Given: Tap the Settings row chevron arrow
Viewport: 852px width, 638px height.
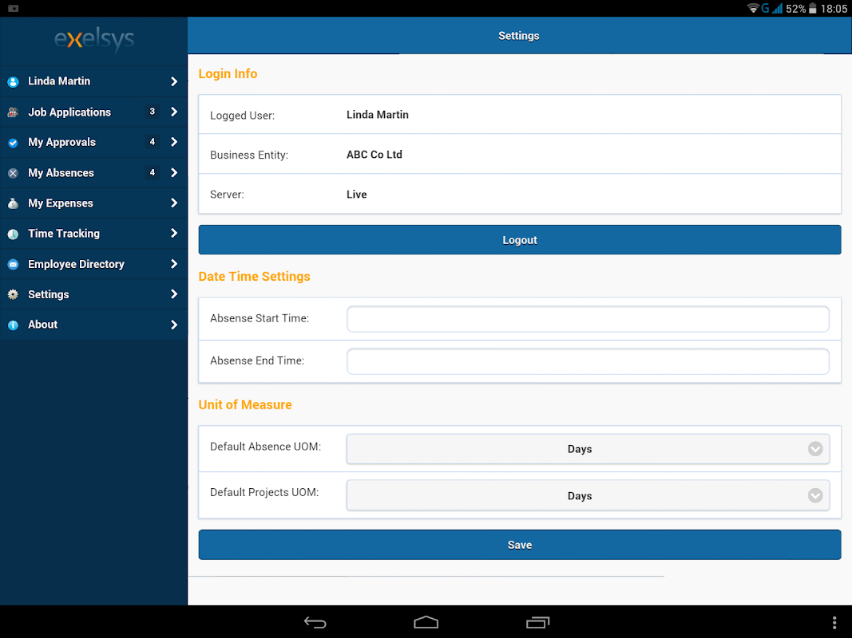Looking at the screenshot, I should coord(174,294).
